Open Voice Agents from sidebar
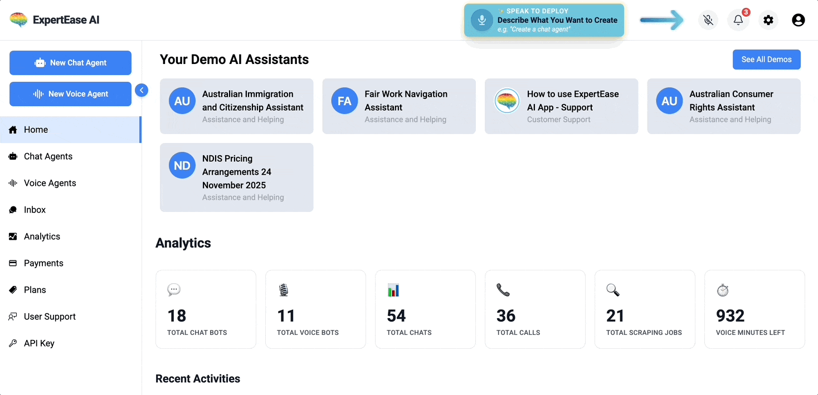This screenshot has width=818, height=395. 50,183
